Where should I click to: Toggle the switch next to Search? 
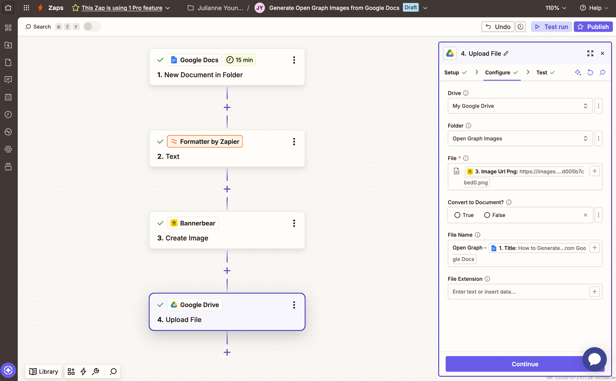(91, 27)
